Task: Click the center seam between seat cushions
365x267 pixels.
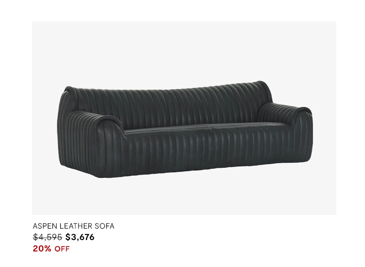Action: pyautogui.click(x=211, y=128)
